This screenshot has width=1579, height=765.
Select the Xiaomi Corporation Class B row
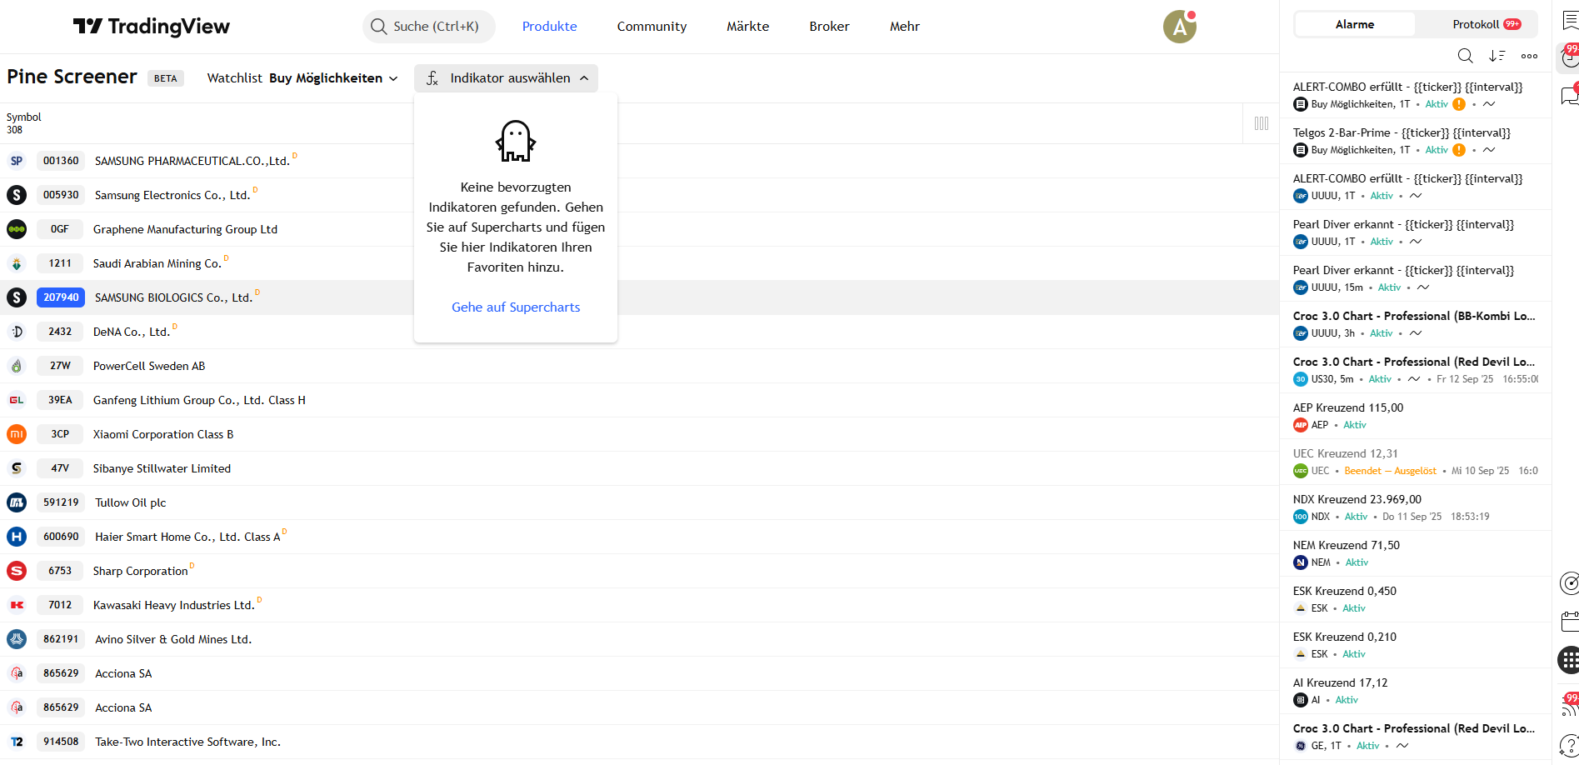[163, 434]
